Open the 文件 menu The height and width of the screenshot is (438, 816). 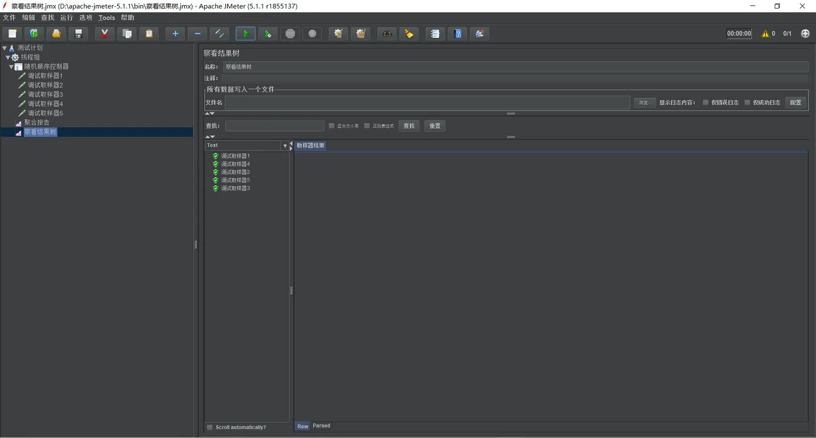[9, 18]
